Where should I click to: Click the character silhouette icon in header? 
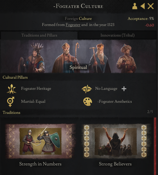point(135,6)
